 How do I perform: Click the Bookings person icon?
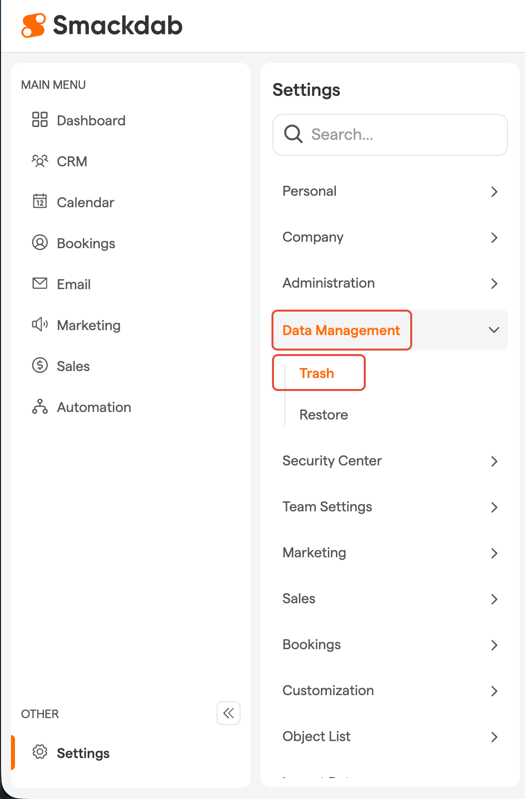[x=39, y=243]
